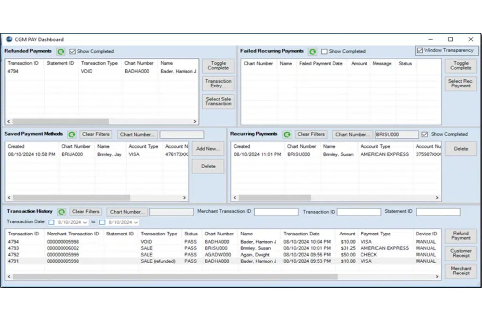482x321 pixels.
Task: Open Transaction Entry
Action: click(218, 84)
